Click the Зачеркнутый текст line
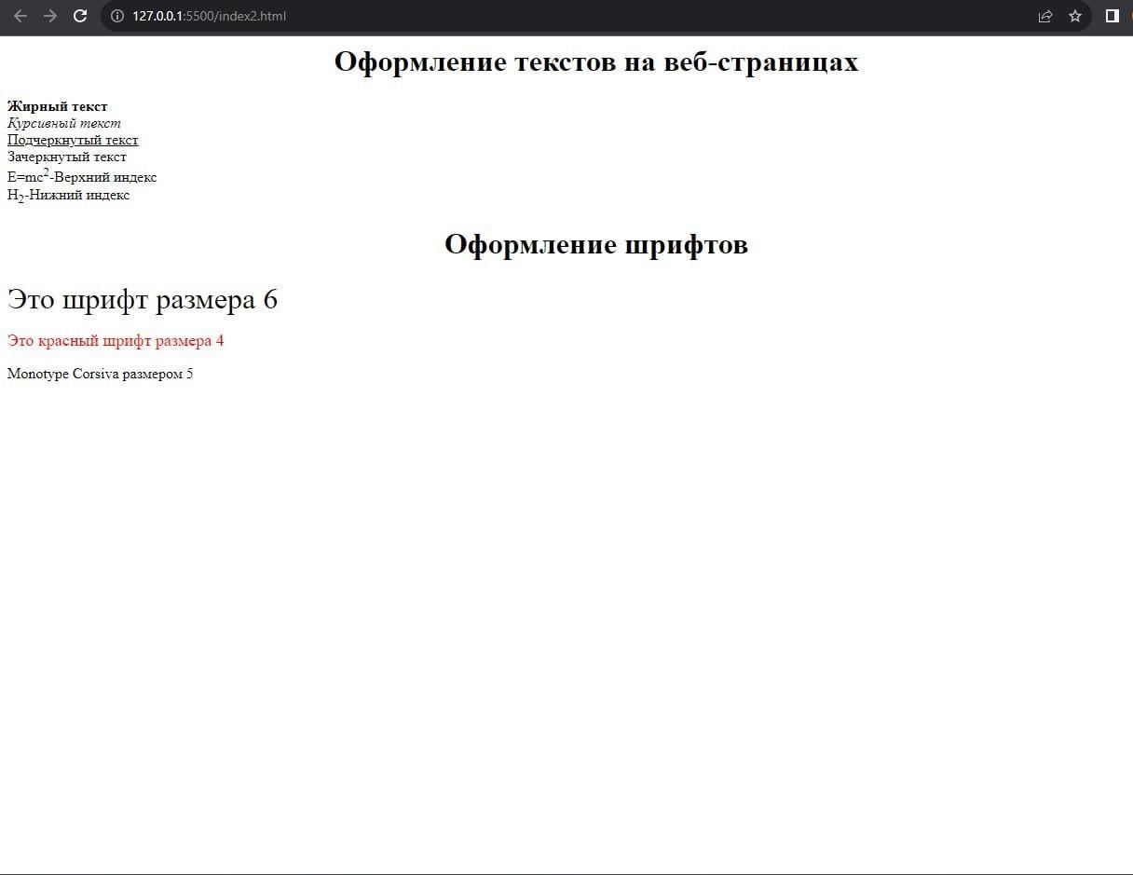1133x875 pixels. (67, 157)
